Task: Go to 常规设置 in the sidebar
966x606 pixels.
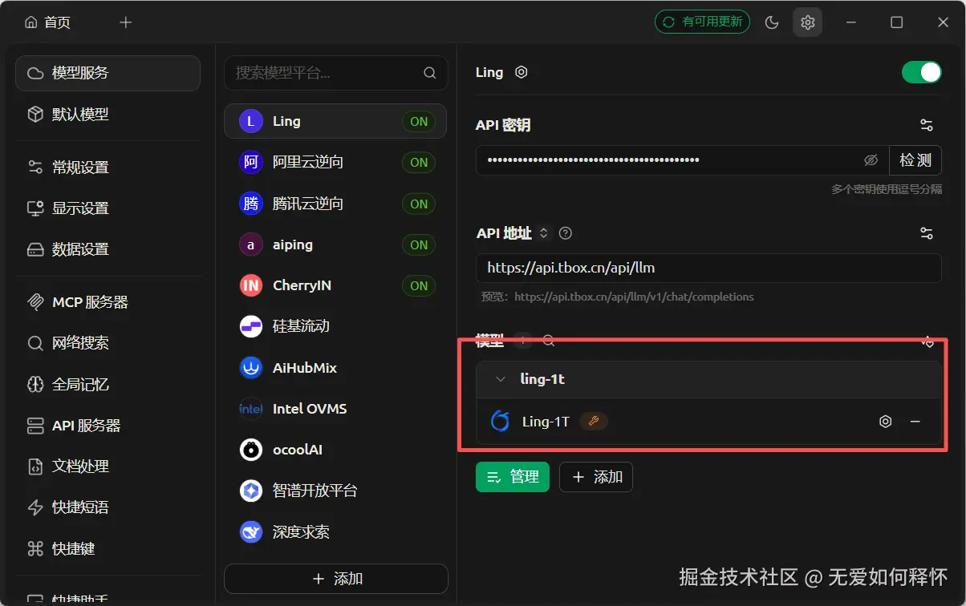Action: 108,168
